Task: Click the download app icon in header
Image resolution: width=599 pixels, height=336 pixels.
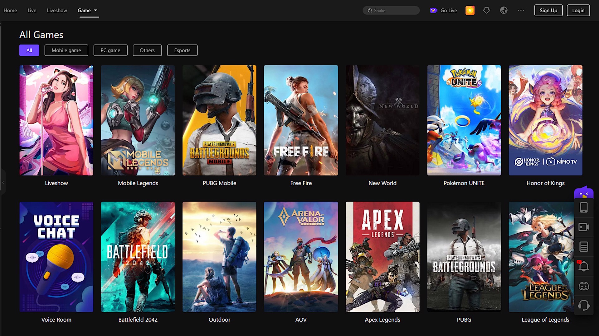Action: pos(486,10)
